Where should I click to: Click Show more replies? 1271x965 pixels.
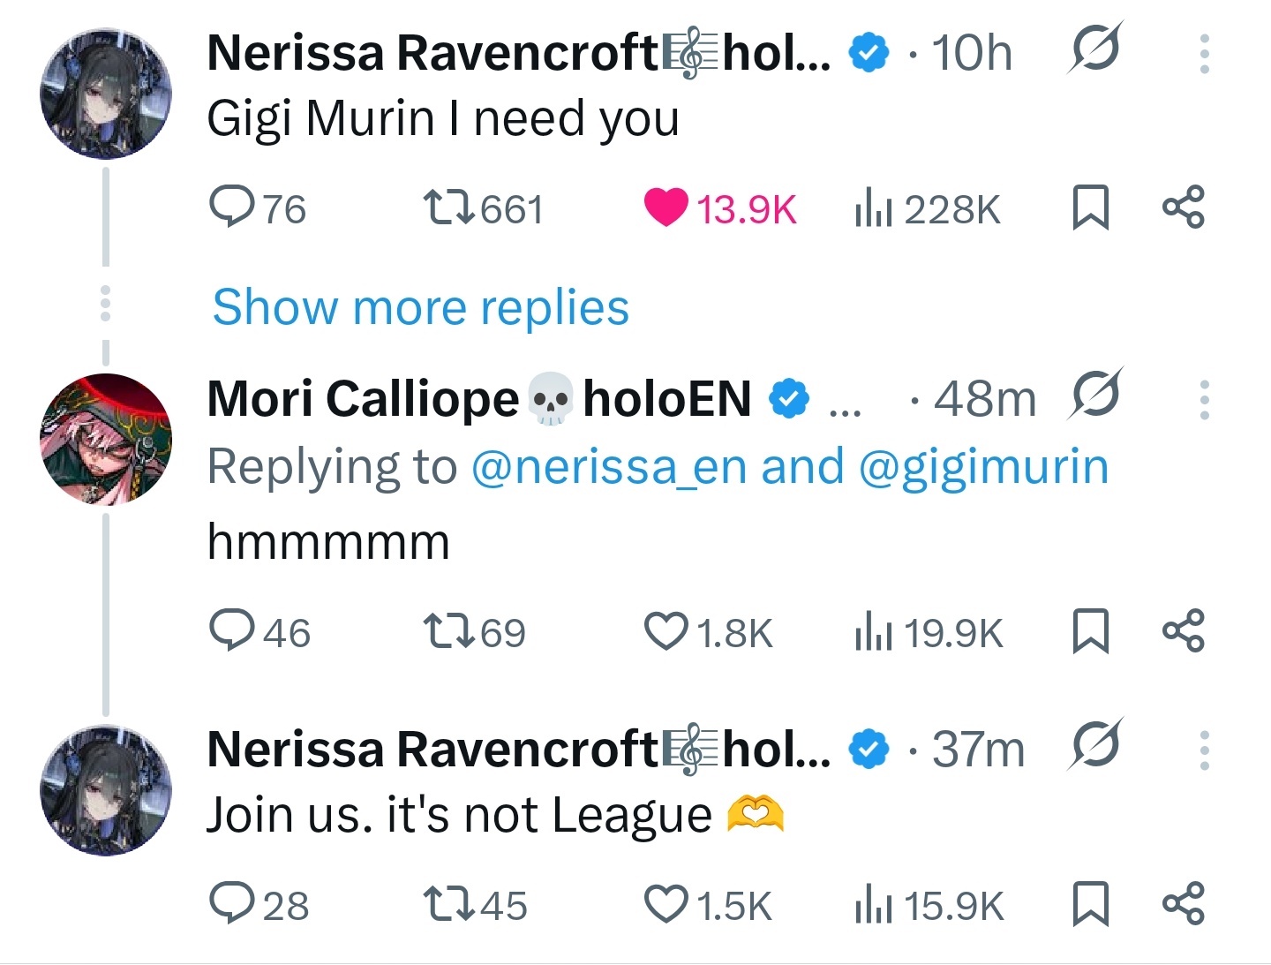coord(421,307)
